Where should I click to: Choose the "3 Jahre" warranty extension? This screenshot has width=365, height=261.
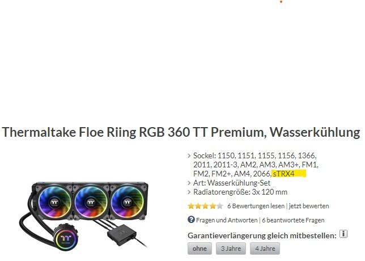coord(231,249)
